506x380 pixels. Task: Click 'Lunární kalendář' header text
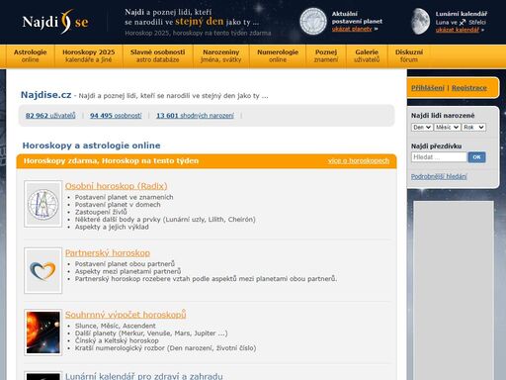[462, 14]
